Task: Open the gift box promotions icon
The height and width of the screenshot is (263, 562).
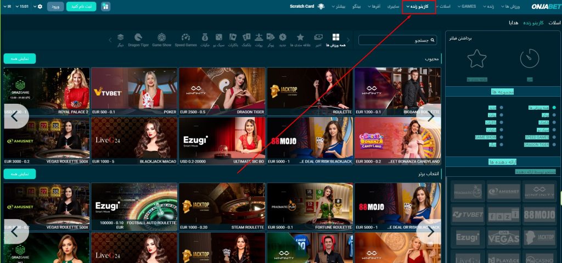Action: tap(106, 7)
